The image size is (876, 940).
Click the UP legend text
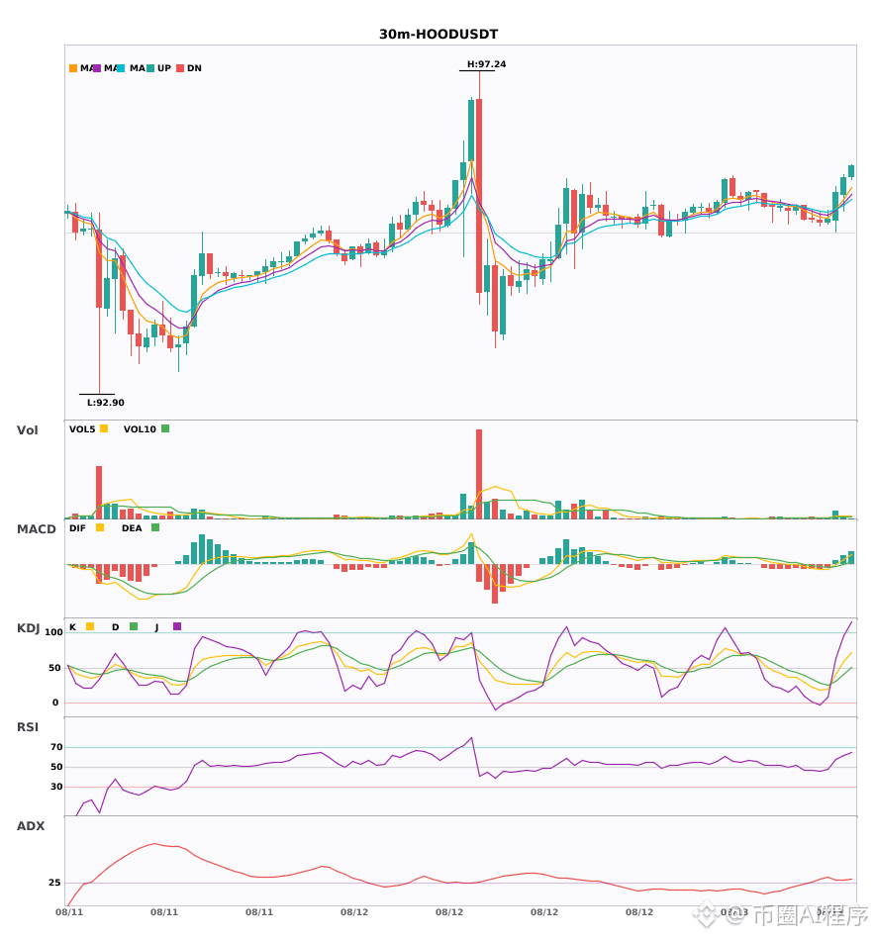pos(164,68)
